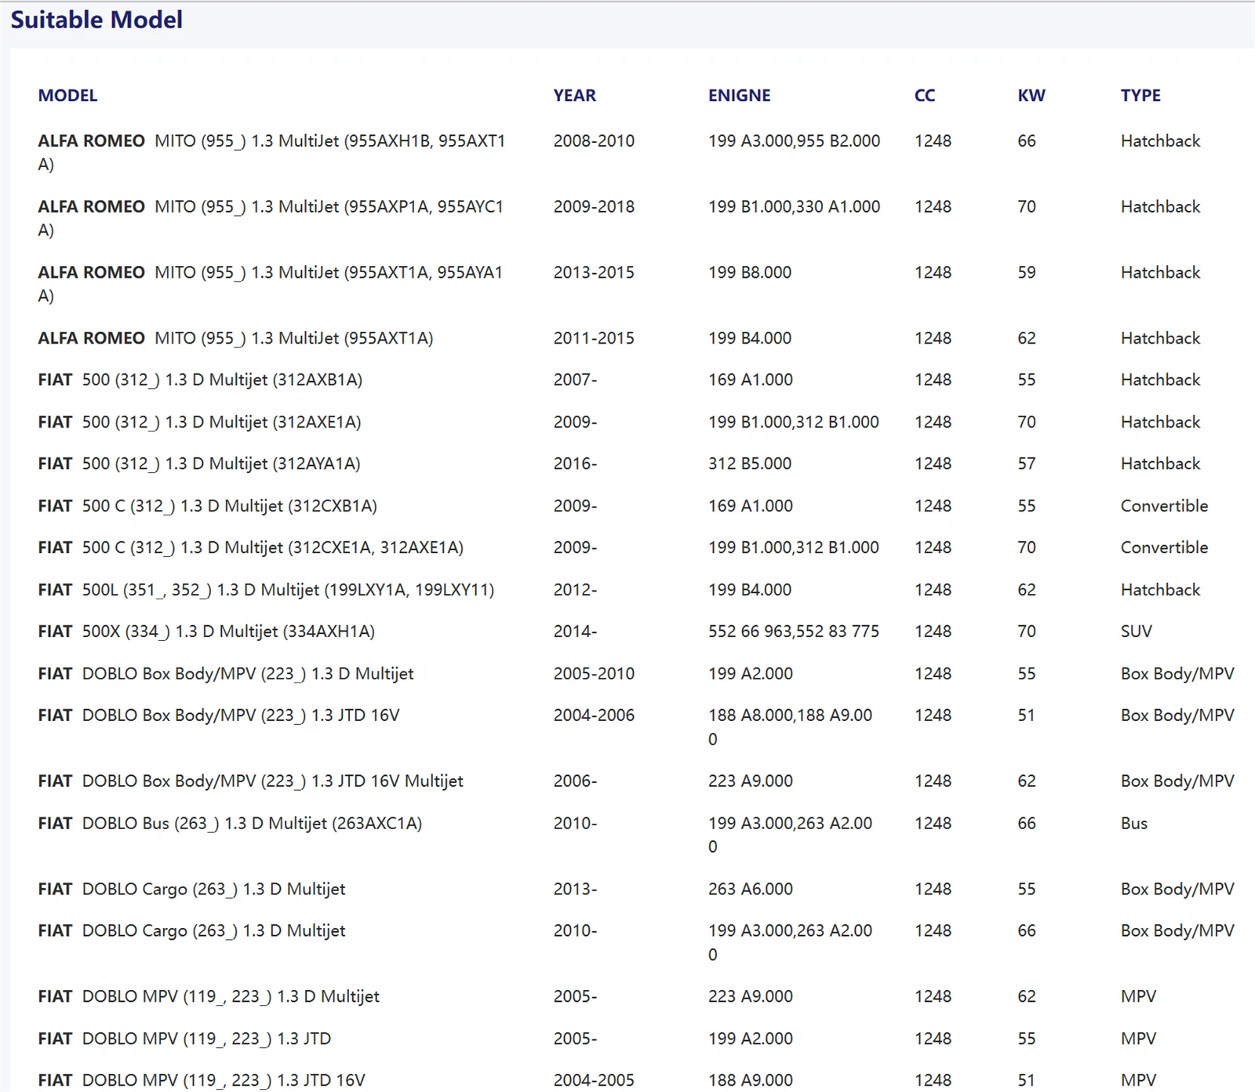1255x1092 pixels.
Task: Click FIAT DOBLO Bus (263AXC1A) model
Action: pyautogui.click(x=230, y=824)
